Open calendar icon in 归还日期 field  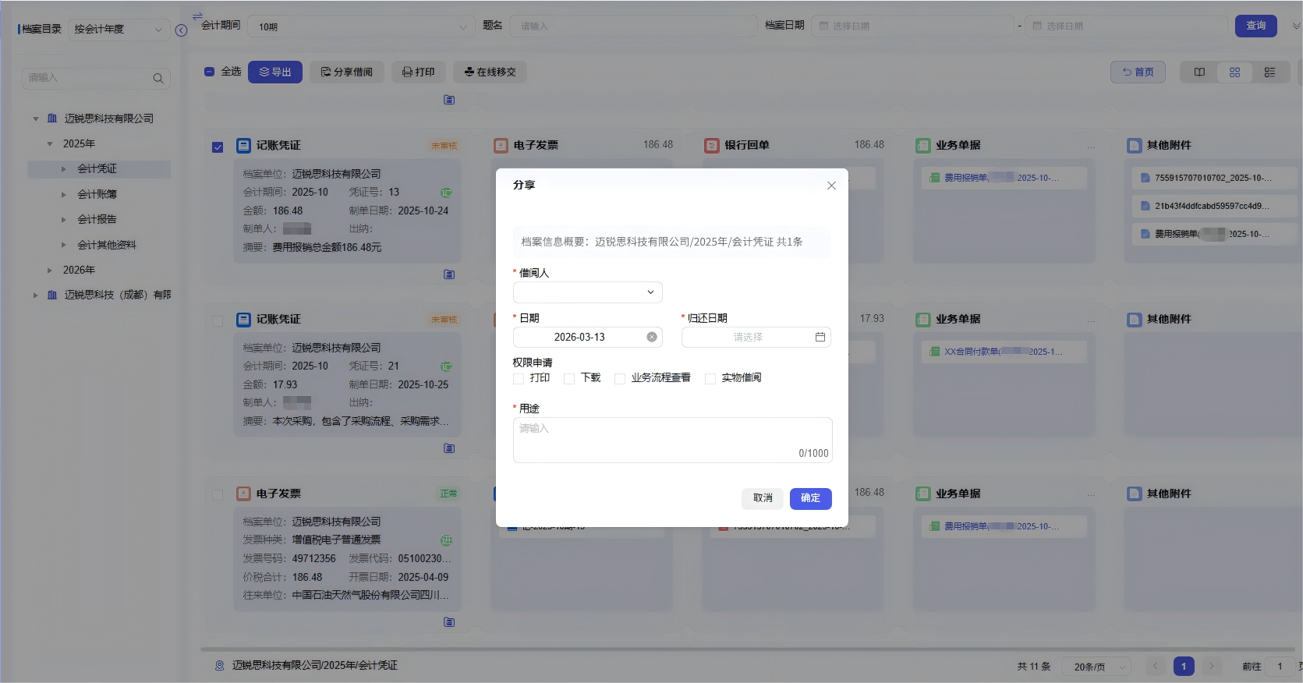(820, 337)
